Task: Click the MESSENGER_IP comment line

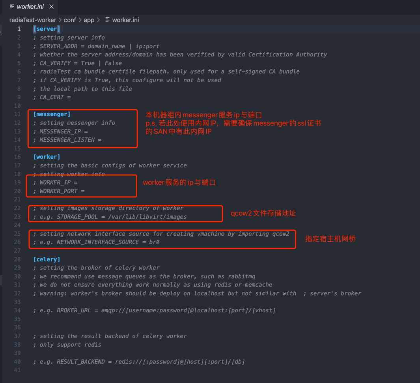Action: pyautogui.click(x=63, y=131)
